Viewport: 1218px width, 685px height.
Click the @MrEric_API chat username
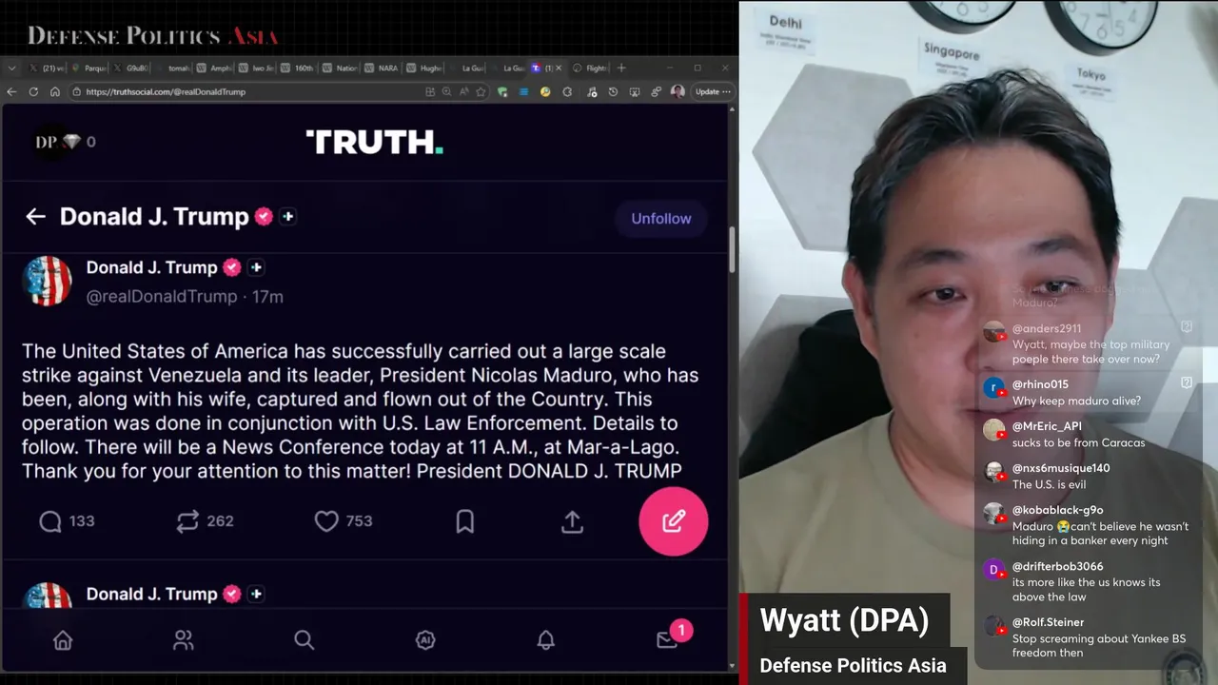1047,426
